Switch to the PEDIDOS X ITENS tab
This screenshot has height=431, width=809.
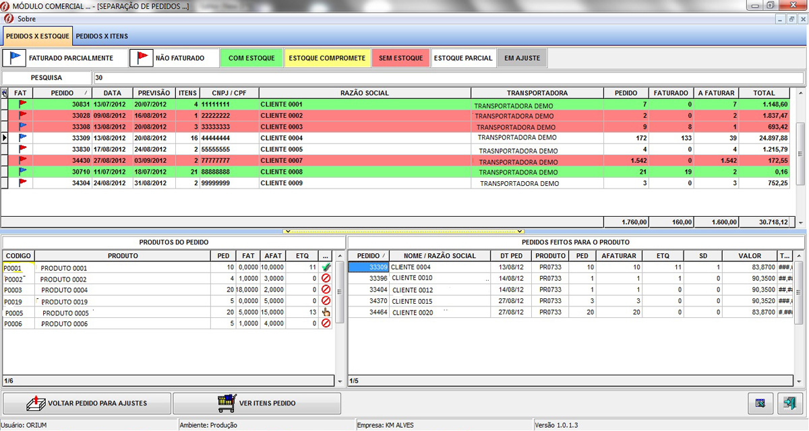101,36
